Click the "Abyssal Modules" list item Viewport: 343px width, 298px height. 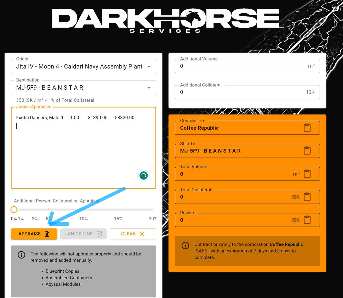(63, 284)
